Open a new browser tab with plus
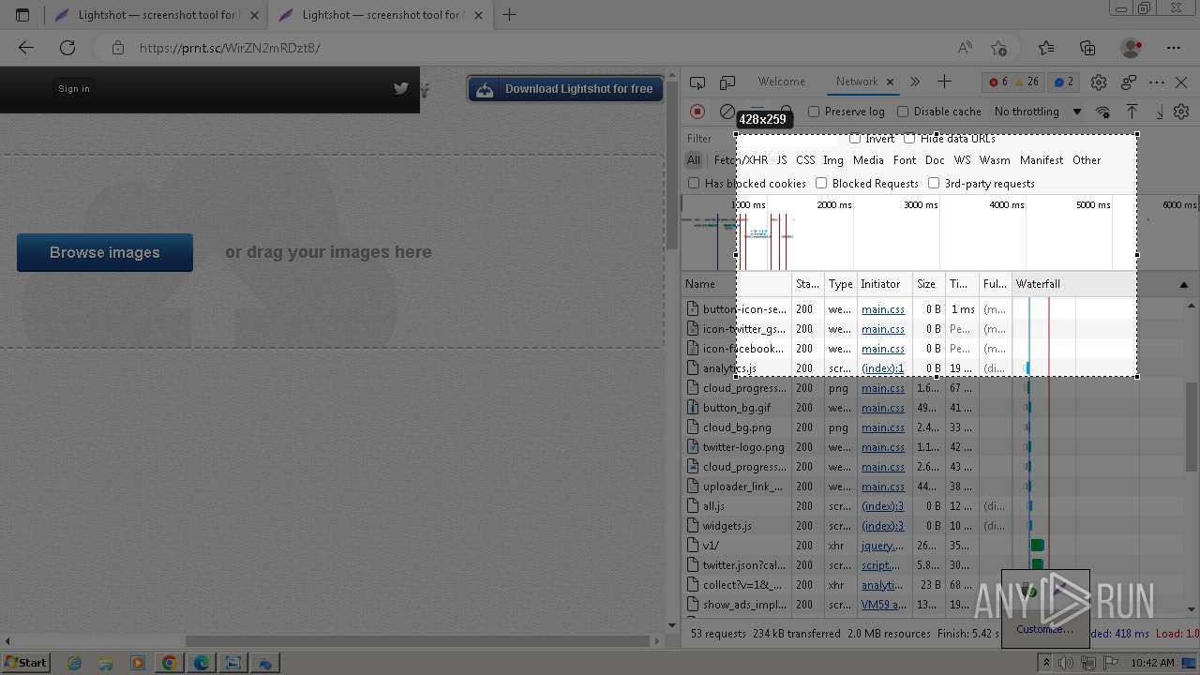Screen dimensions: 1200x675 (x=510, y=15)
